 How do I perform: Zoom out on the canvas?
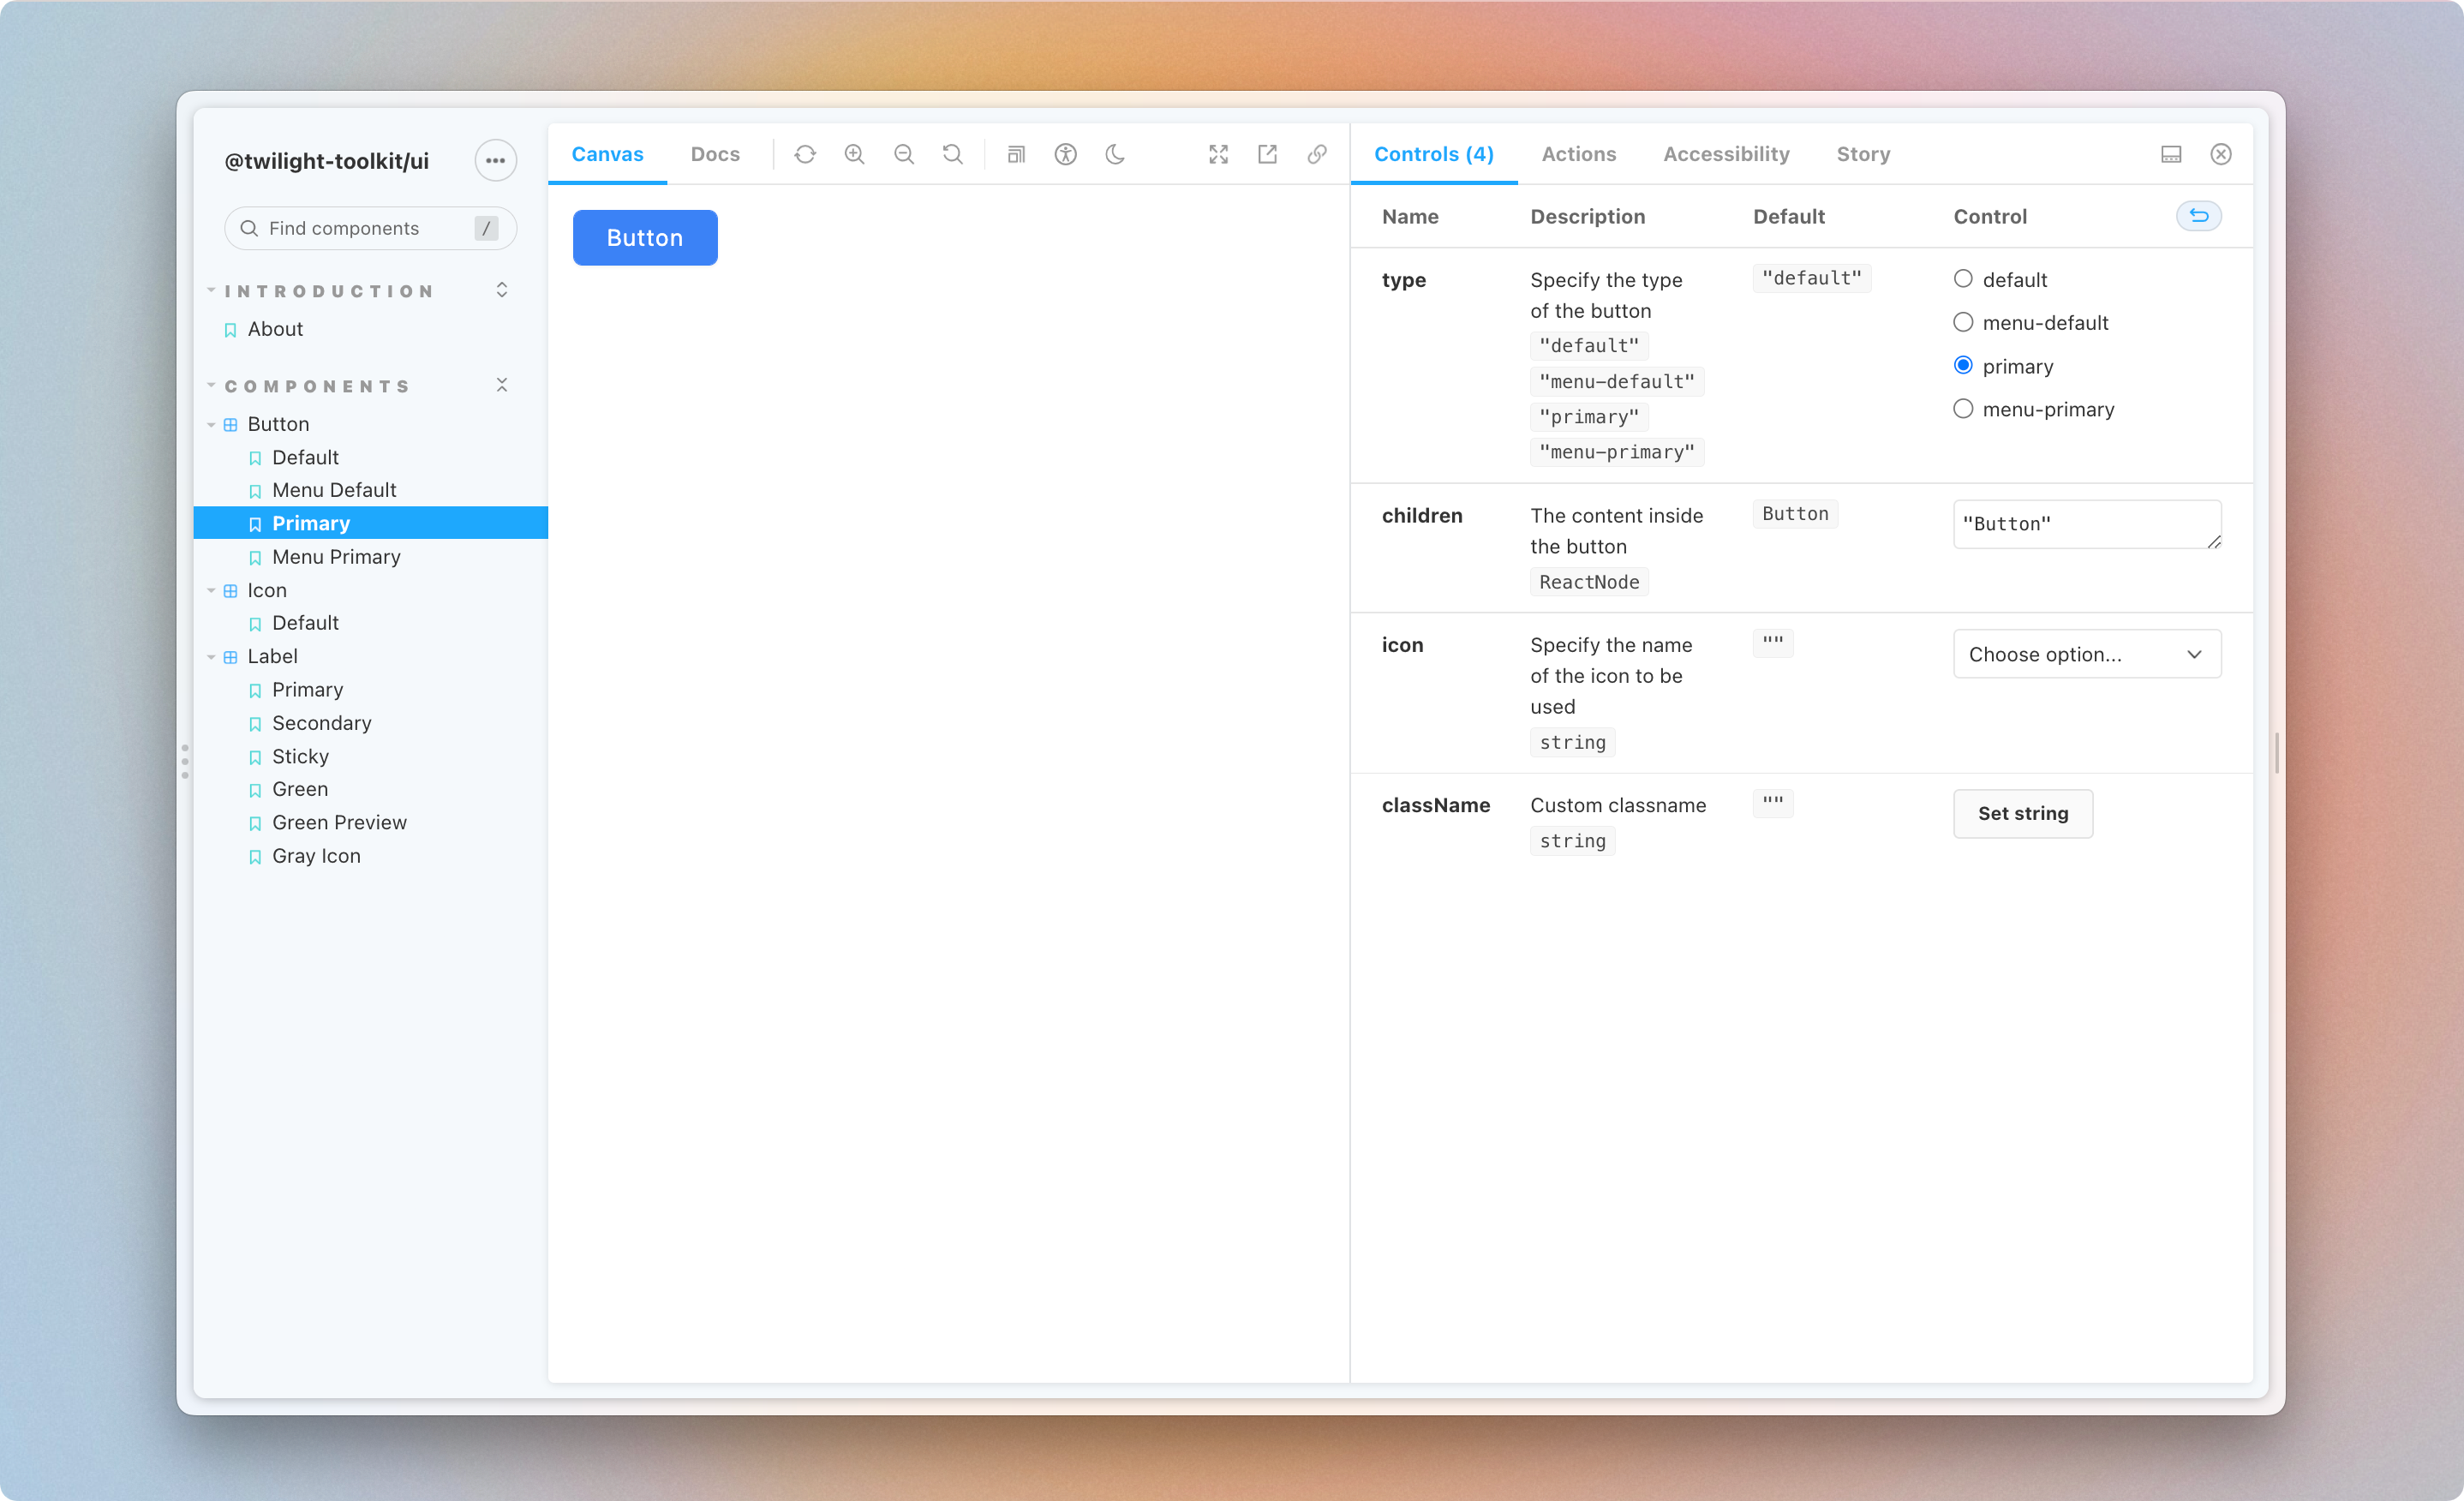pos(904,154)
